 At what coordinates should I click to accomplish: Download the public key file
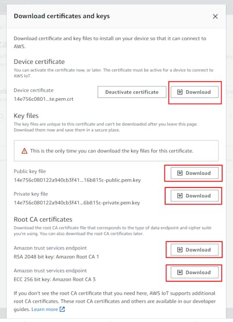pyautogui.click(x=195, y=173)
